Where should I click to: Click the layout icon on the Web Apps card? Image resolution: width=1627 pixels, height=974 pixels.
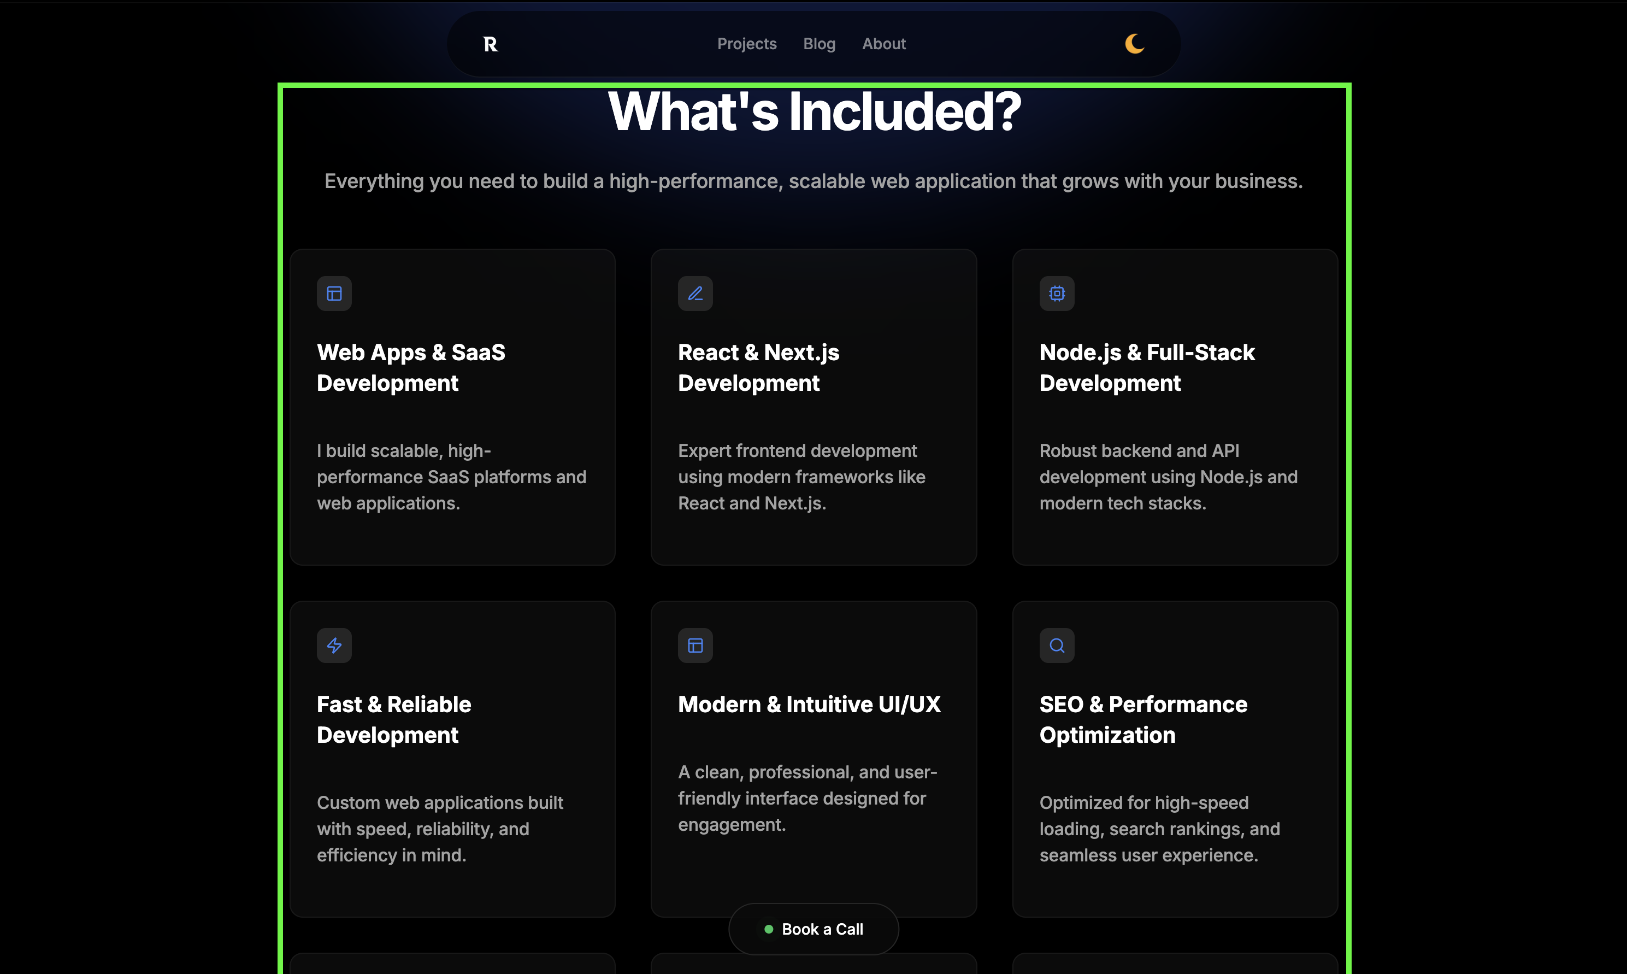tap(334, 294)
